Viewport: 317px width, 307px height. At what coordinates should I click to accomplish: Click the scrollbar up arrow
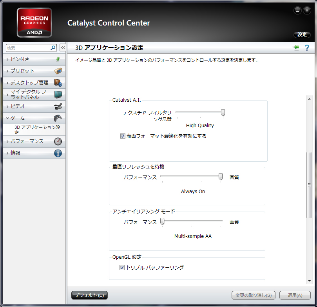tap(309, 99)
